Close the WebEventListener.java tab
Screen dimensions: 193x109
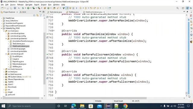(104, 12)
